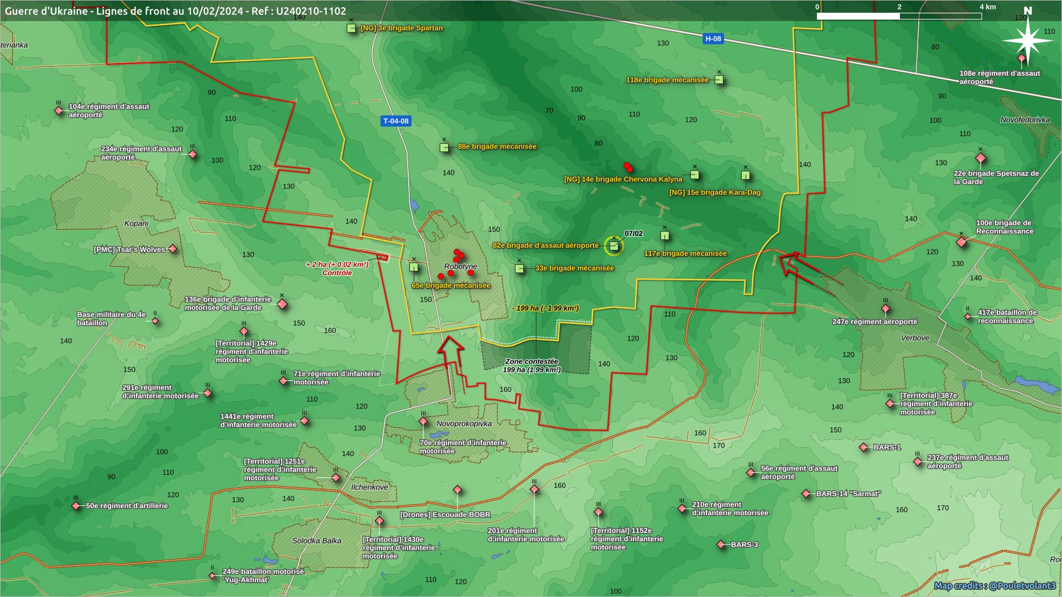This screenshot has height=597, width=1062.
Task: Click the 201e régiment d'infanterie motorisée diamond
Action: click(534, 489)
